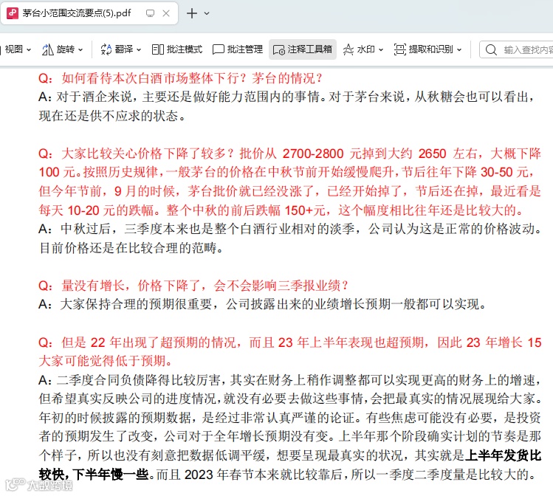The image size is (553, 496).
Task: Toggle the 注释工具箱 annotation toolbox
Action: click(x=303, y=49)
